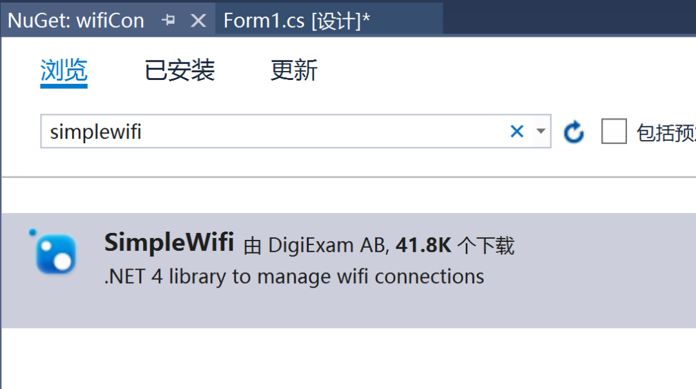Enable the 包括预发行版 checkbox
This screenshot has height=389, width=696.
614,131
